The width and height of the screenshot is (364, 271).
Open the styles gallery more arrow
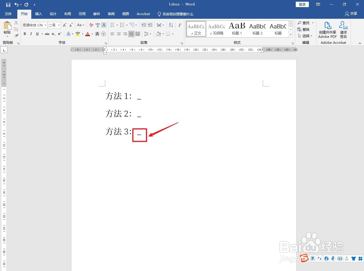coord(290,35)
